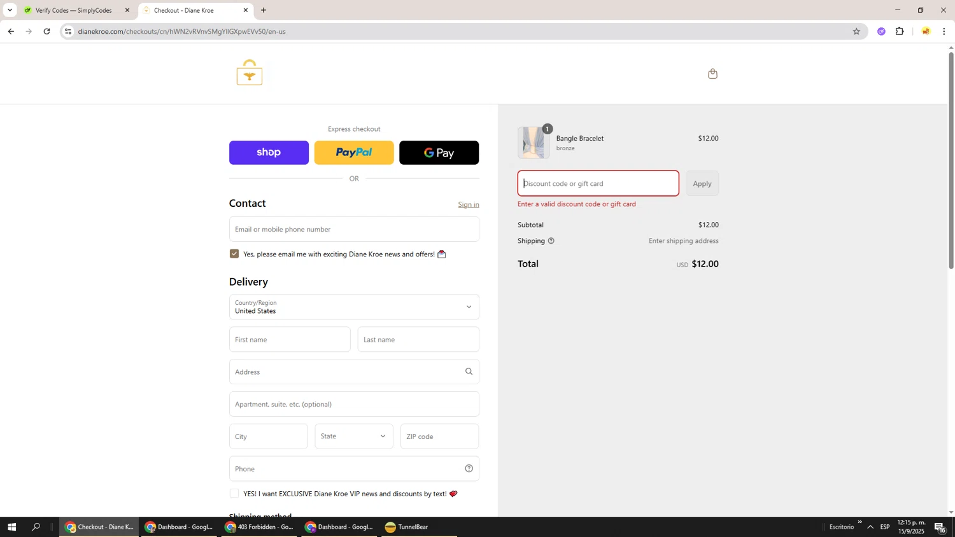Click the Apply discount button
This screenshot has width=955, height=537.
[x=702, y=183]
